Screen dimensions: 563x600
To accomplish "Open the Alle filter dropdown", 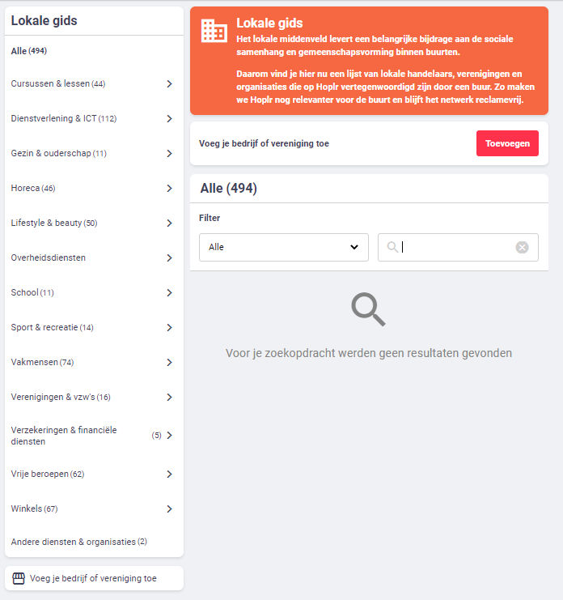I will 283,247.
